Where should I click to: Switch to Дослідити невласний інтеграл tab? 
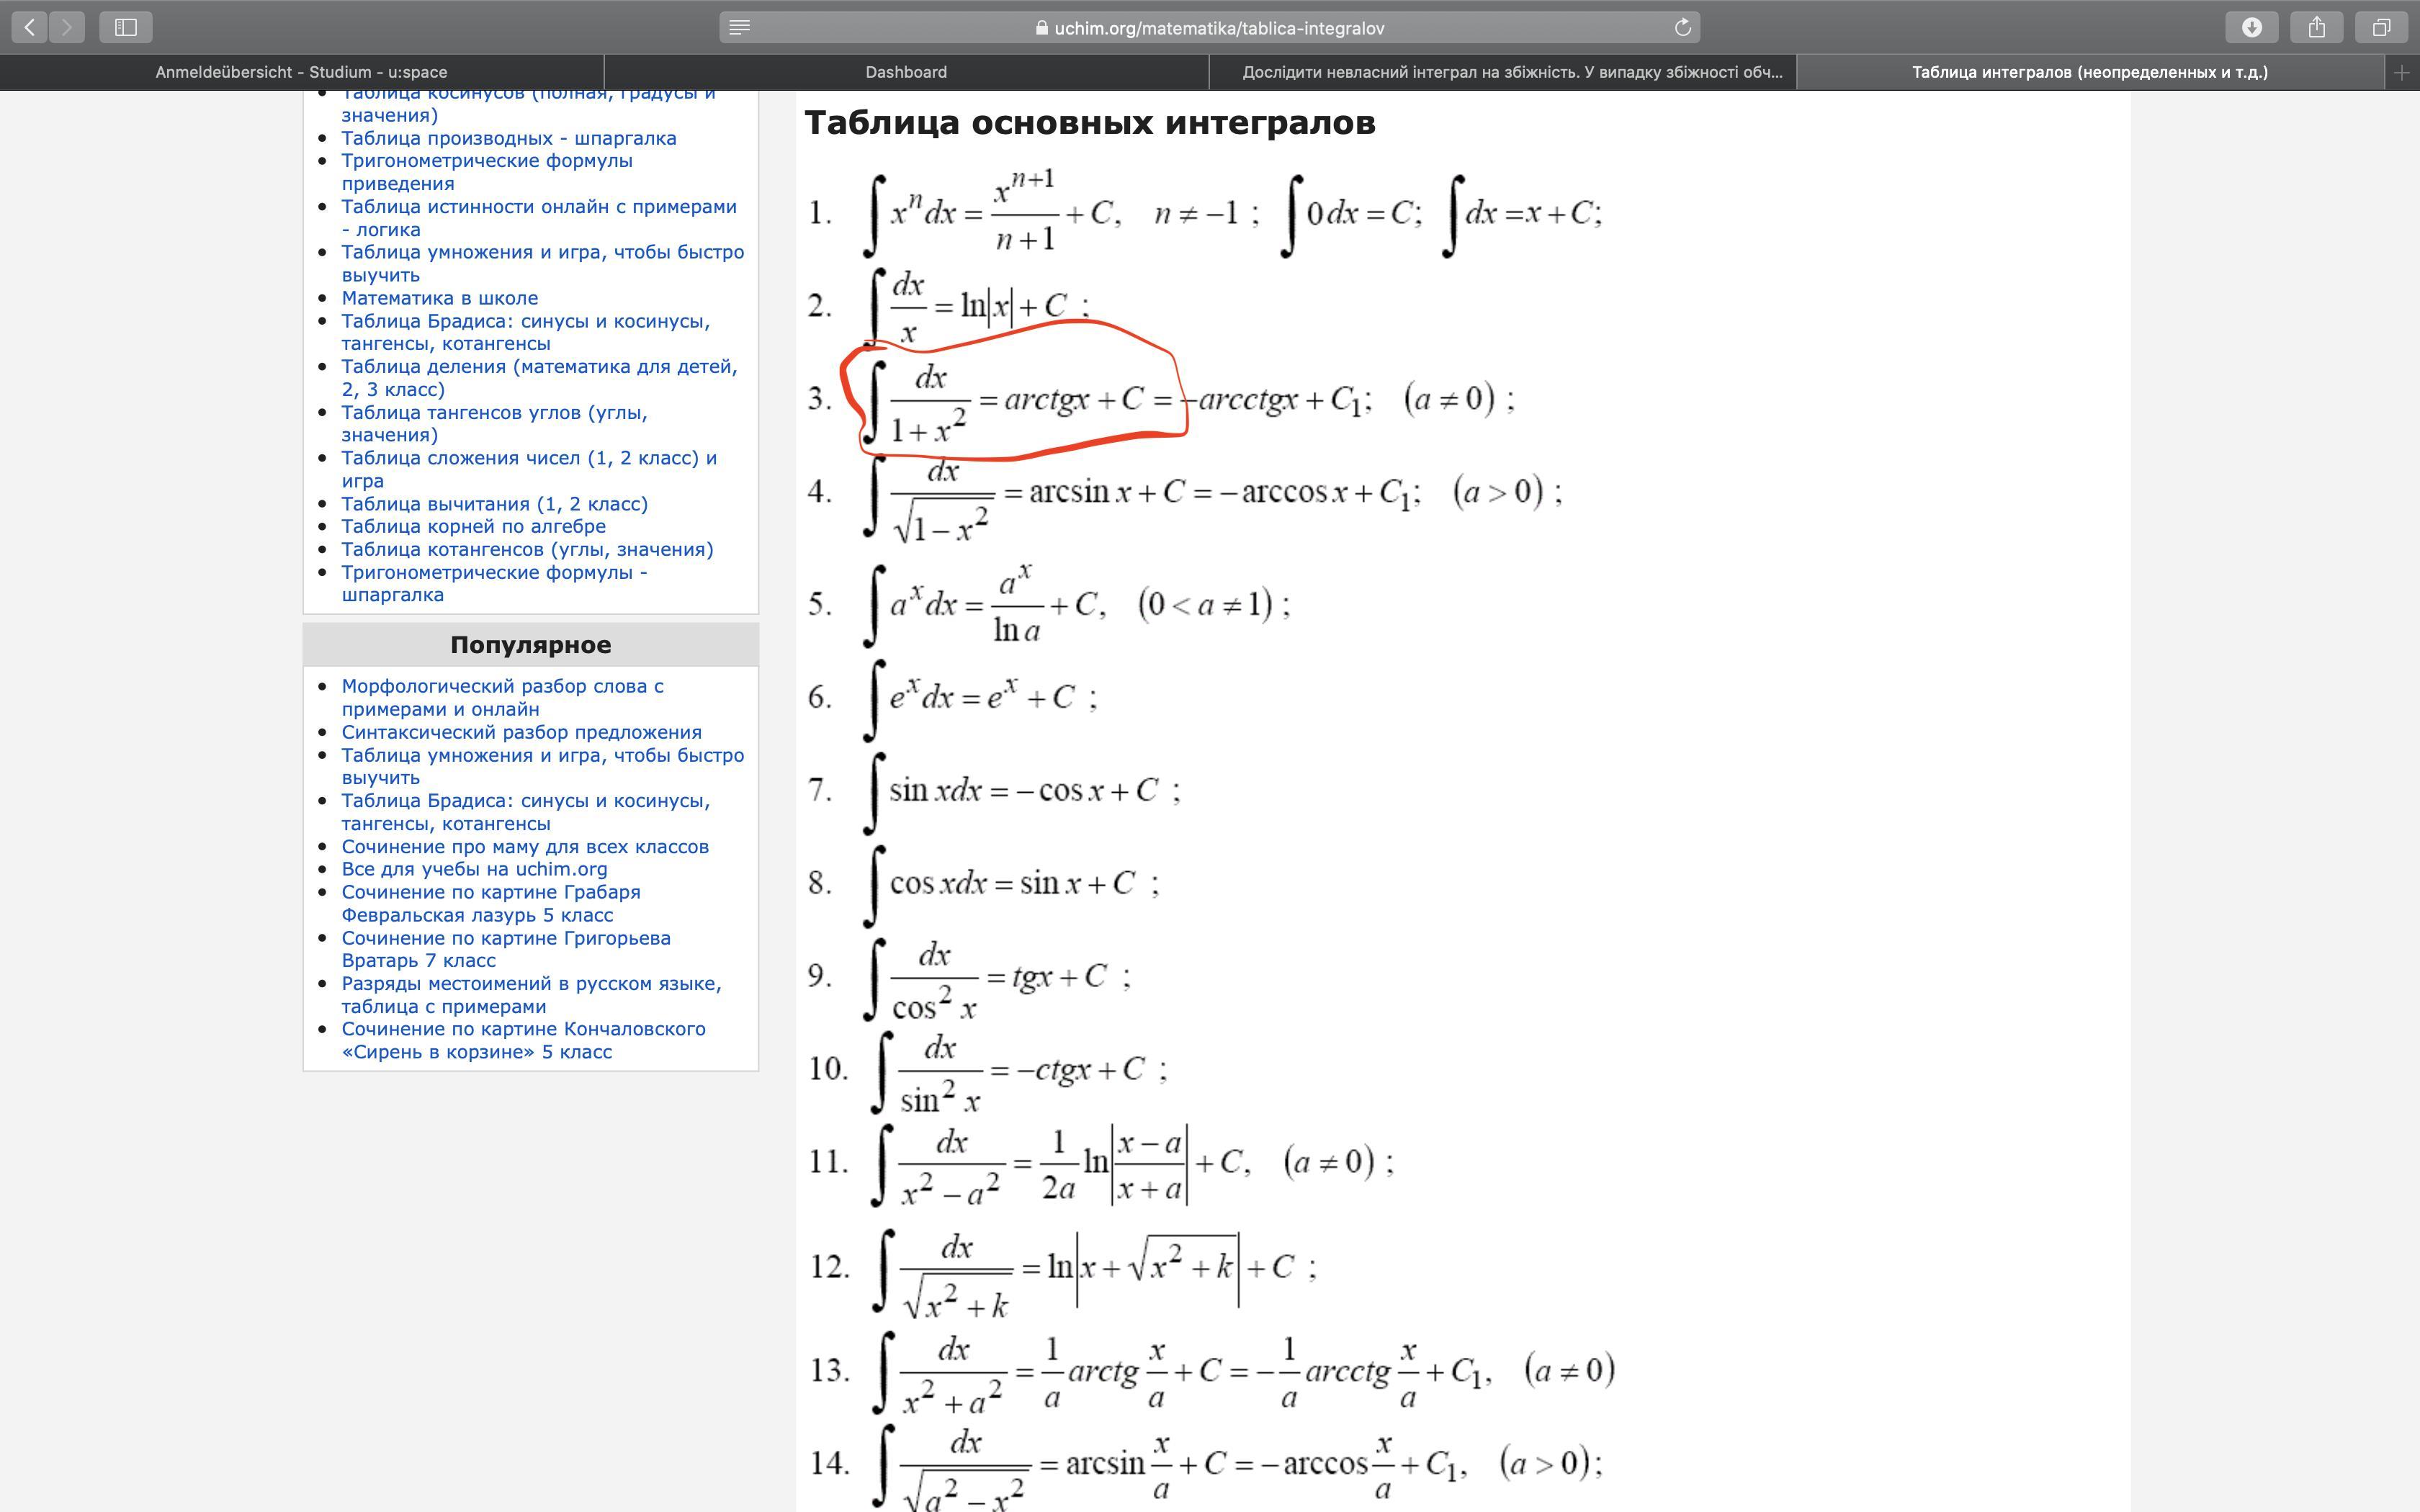coord(1511,72)
